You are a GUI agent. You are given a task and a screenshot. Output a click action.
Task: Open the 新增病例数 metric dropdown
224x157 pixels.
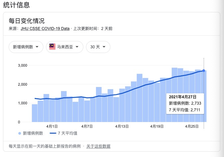pyautogui.click(x=26, y=47)
